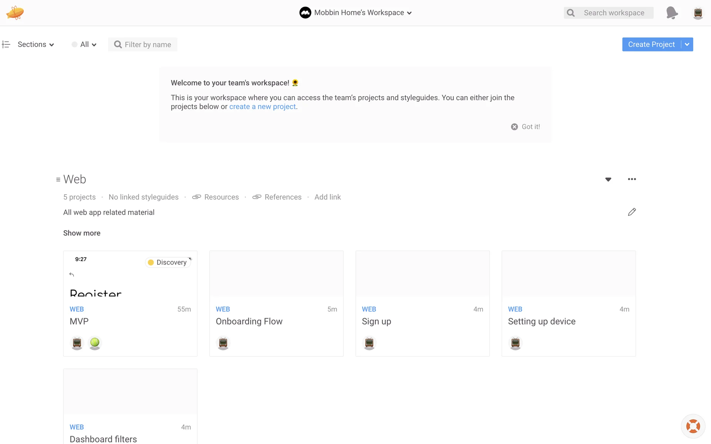Open the notifications bell
The height and width of the screenshot is (444, 711).
point(671,13)
